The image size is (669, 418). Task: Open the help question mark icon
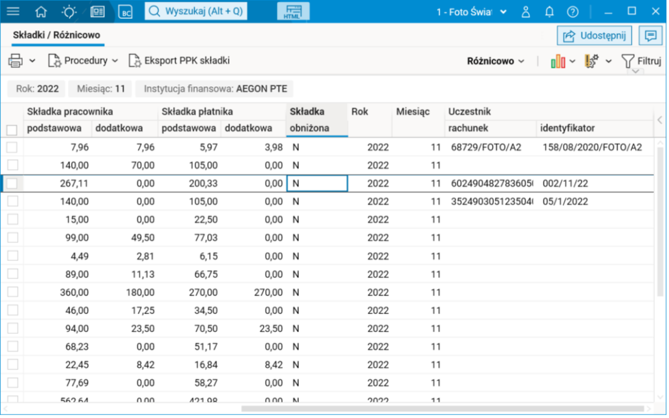coord(572,12)
